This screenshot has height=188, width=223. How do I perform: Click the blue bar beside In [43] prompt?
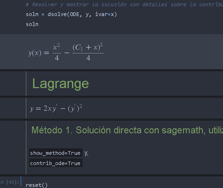(21, 182)
